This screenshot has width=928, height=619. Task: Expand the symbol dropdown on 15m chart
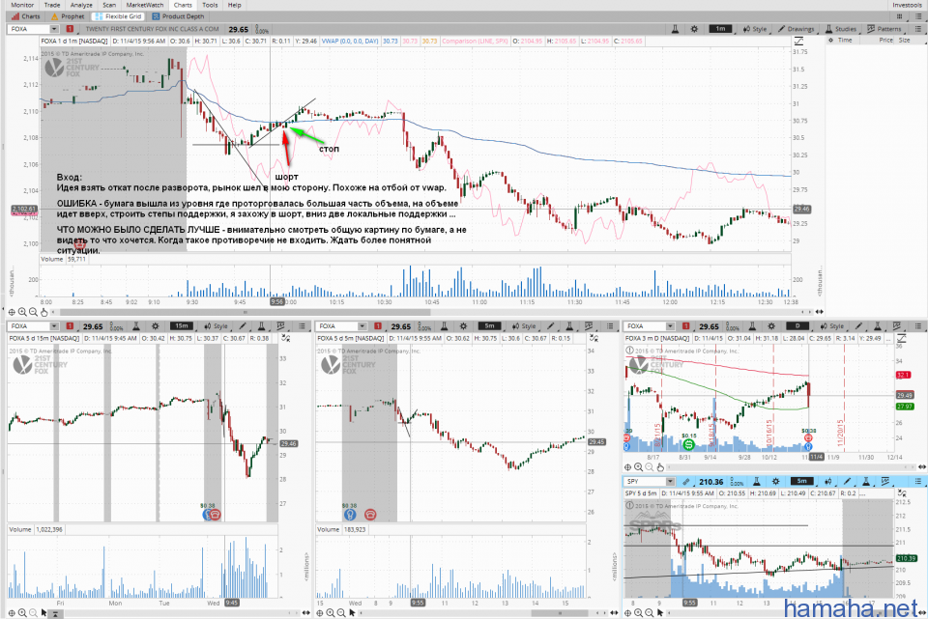(54, 326)
